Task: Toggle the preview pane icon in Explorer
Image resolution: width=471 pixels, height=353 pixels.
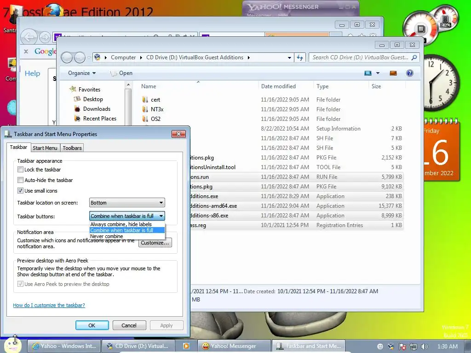Action: point(393,73)
